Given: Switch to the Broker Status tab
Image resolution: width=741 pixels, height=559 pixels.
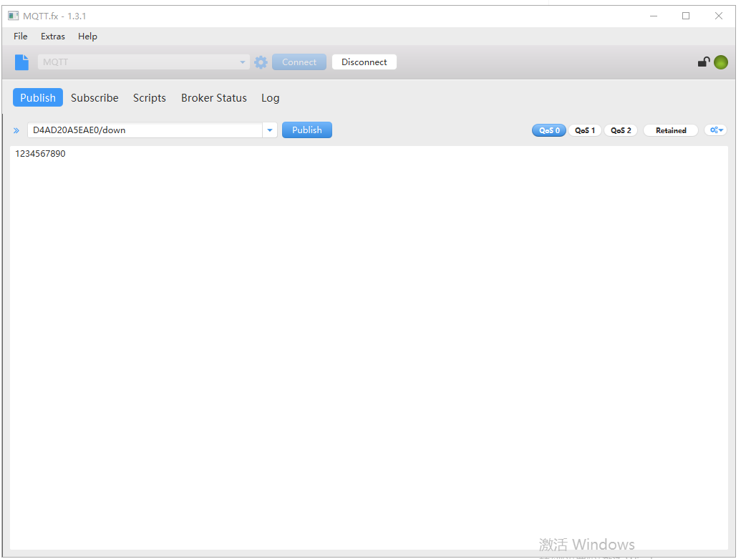Looking at the screenshot, I should click(x=213, y=98).
